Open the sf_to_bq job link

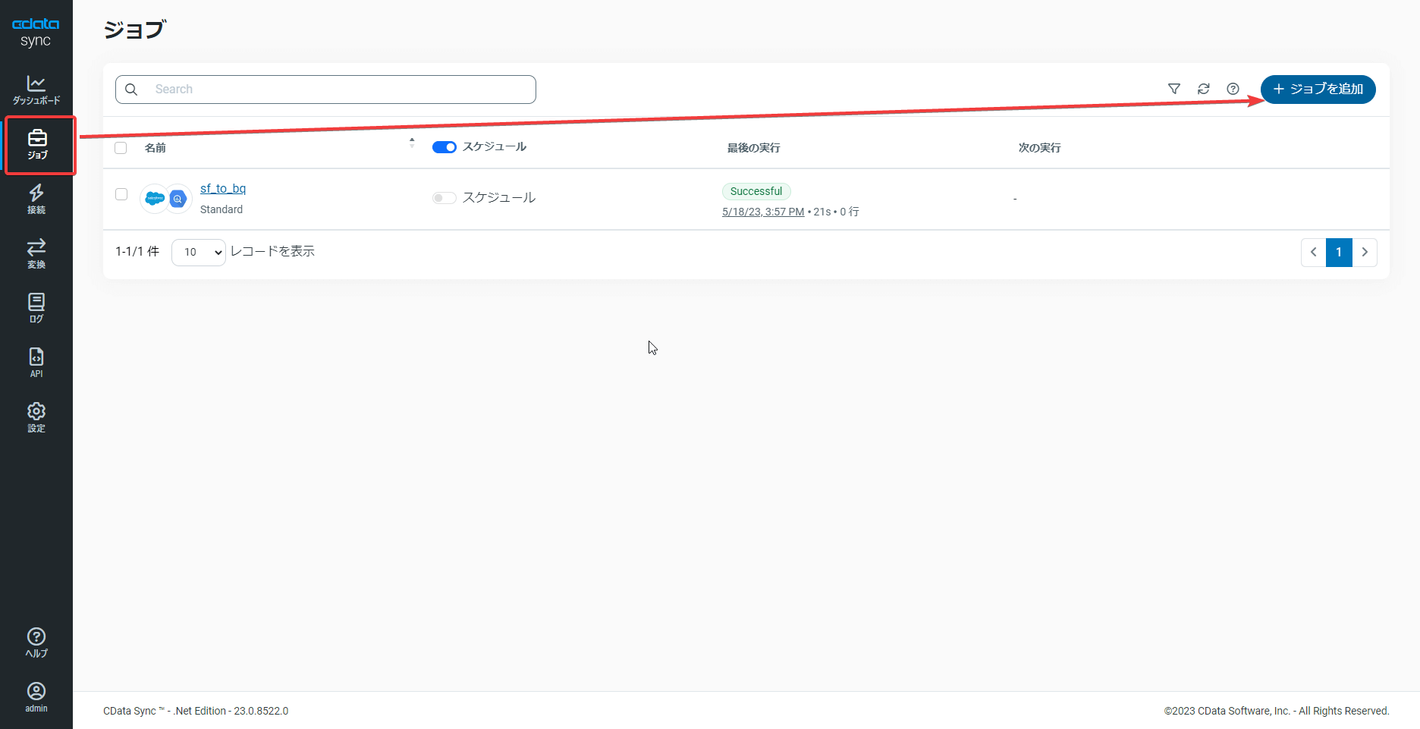tap(223, 189)
